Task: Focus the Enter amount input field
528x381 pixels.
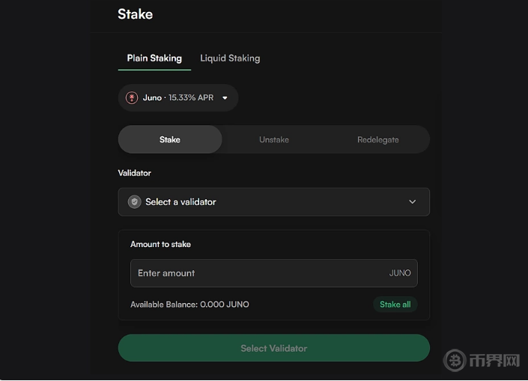Action: pyautogui.click(x=255, y=273)
